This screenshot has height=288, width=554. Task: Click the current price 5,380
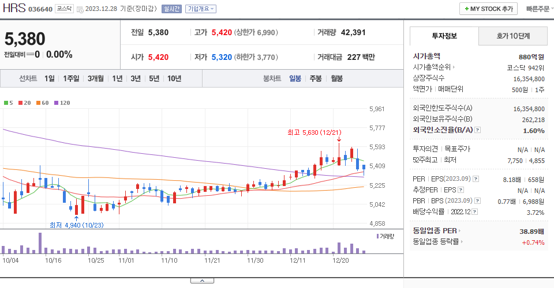click(x=25, y=39)
